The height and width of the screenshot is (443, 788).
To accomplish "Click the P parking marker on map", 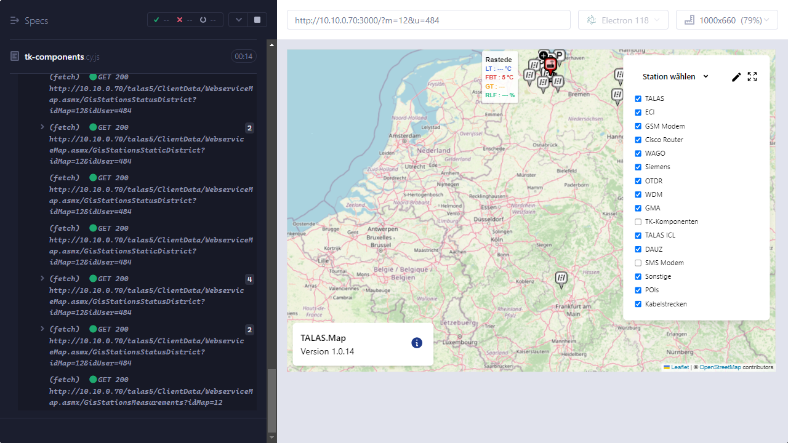I will click(x=560, y=56).
